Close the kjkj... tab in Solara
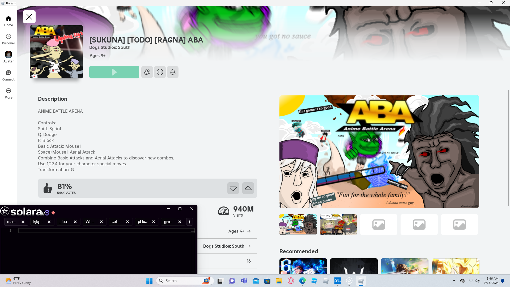This screenshot has height=287, width=510. (49, 222)
